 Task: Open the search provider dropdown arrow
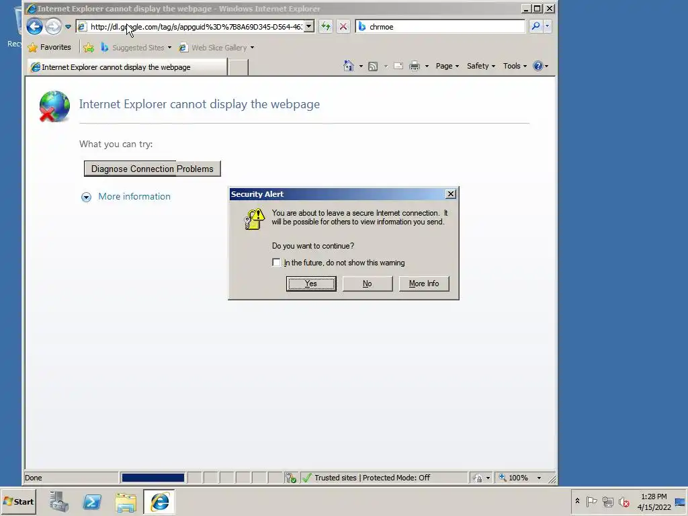(547, 26)
